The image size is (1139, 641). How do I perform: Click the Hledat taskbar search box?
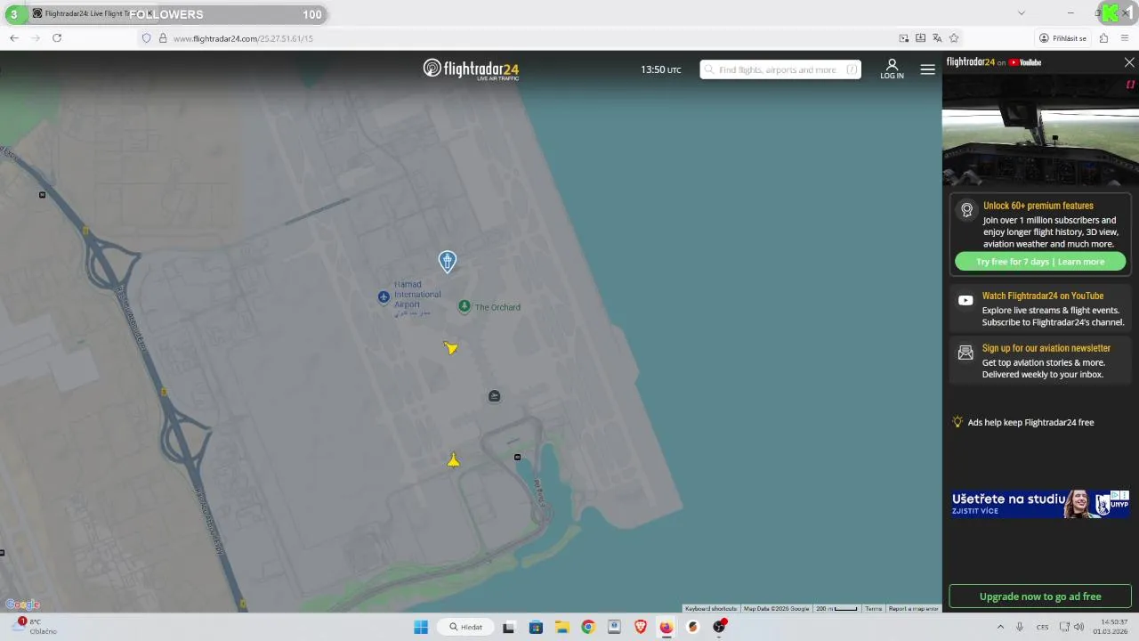click(466, 627)
